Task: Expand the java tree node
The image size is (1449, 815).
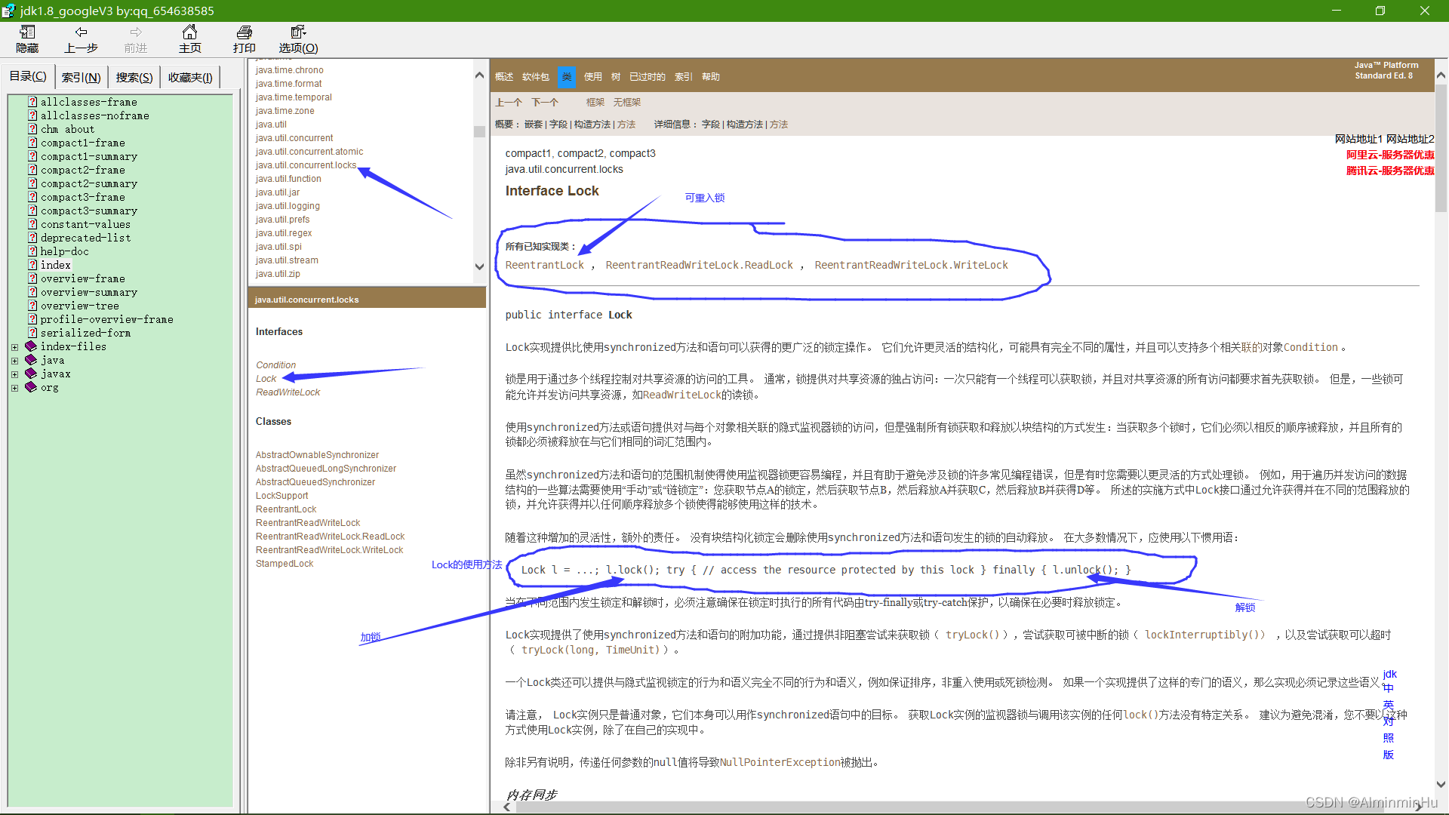Action: [14, 361]
